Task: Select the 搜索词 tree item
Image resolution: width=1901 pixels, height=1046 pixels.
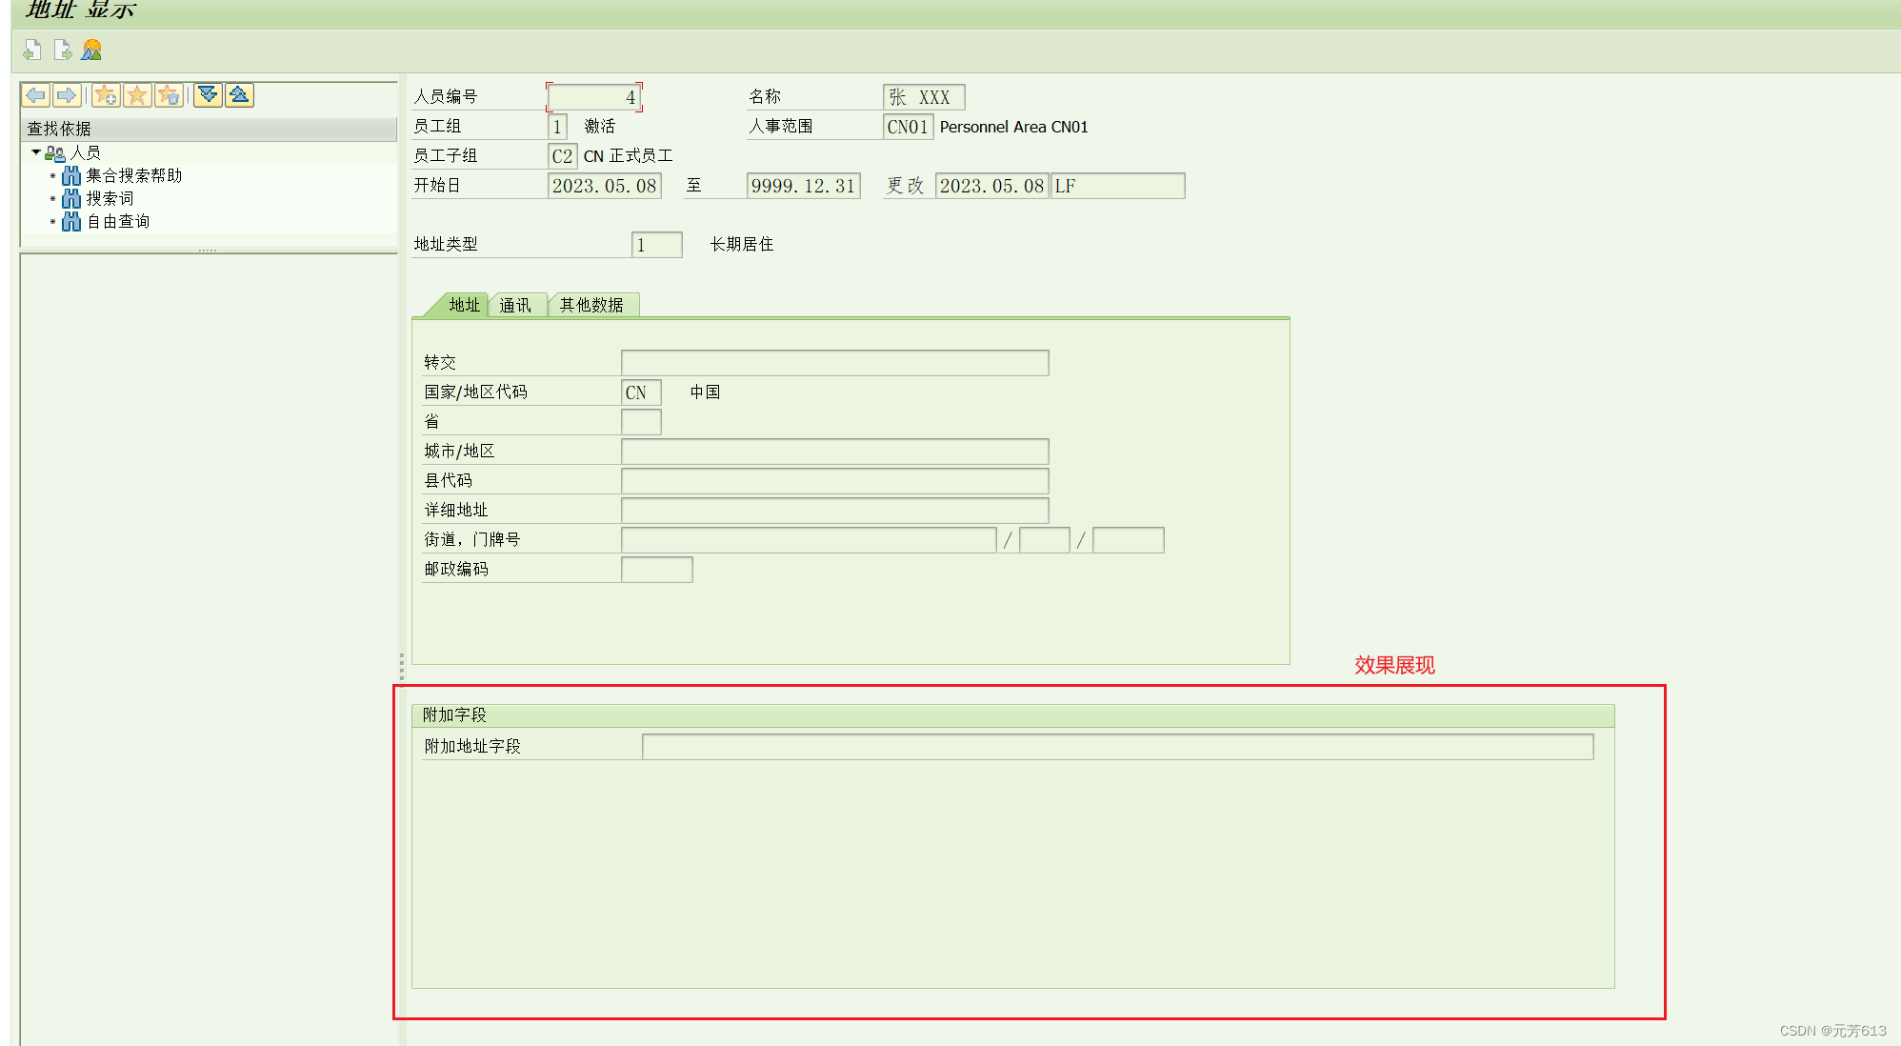Action: 110,198
